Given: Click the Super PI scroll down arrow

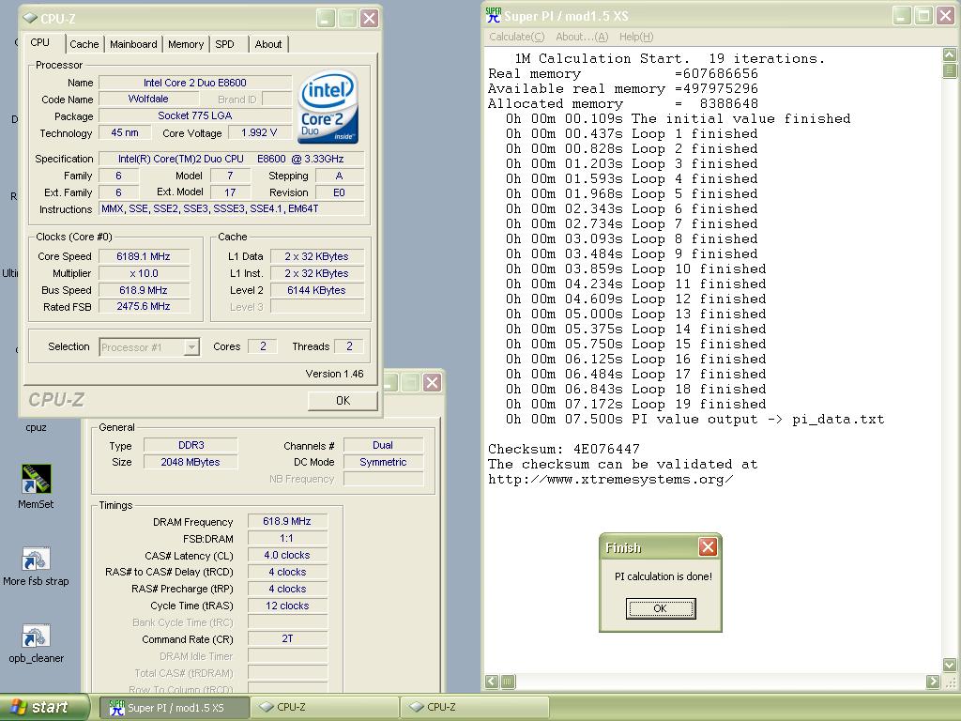Looking at the screenshot, I should [949, 665].
